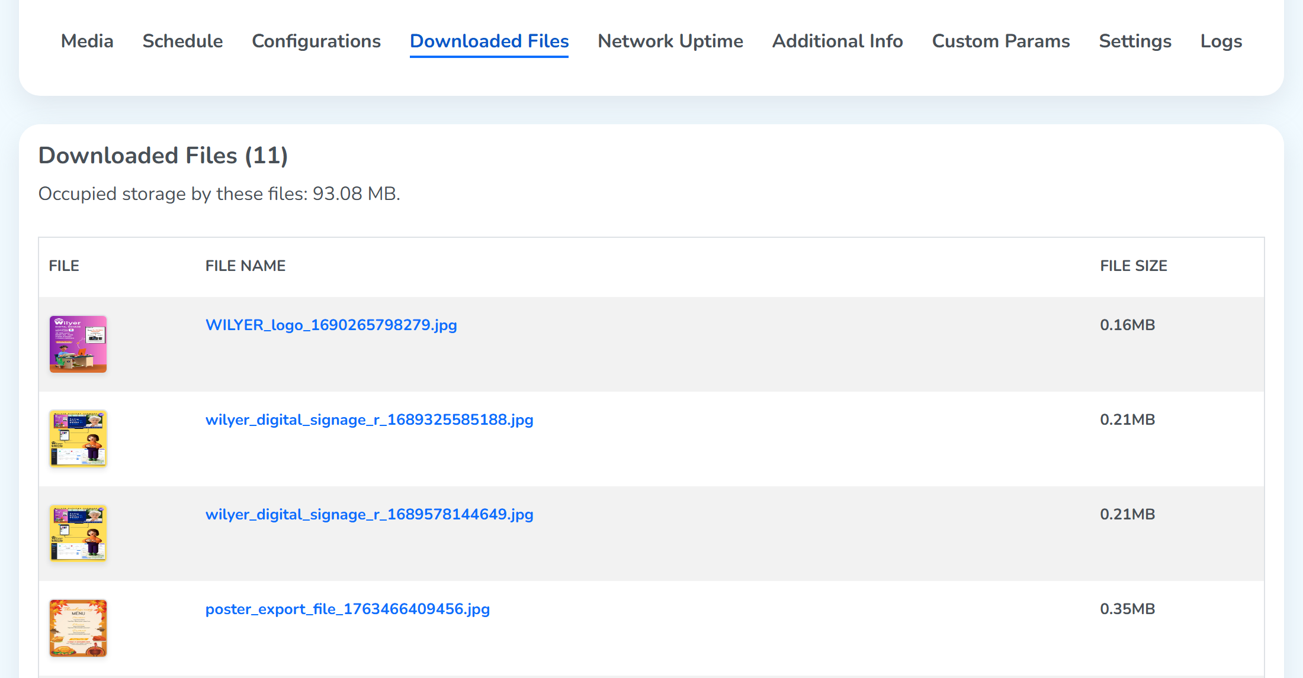
Task: Click the WILYER_logo file thumbnail
Action: point(78,344)
